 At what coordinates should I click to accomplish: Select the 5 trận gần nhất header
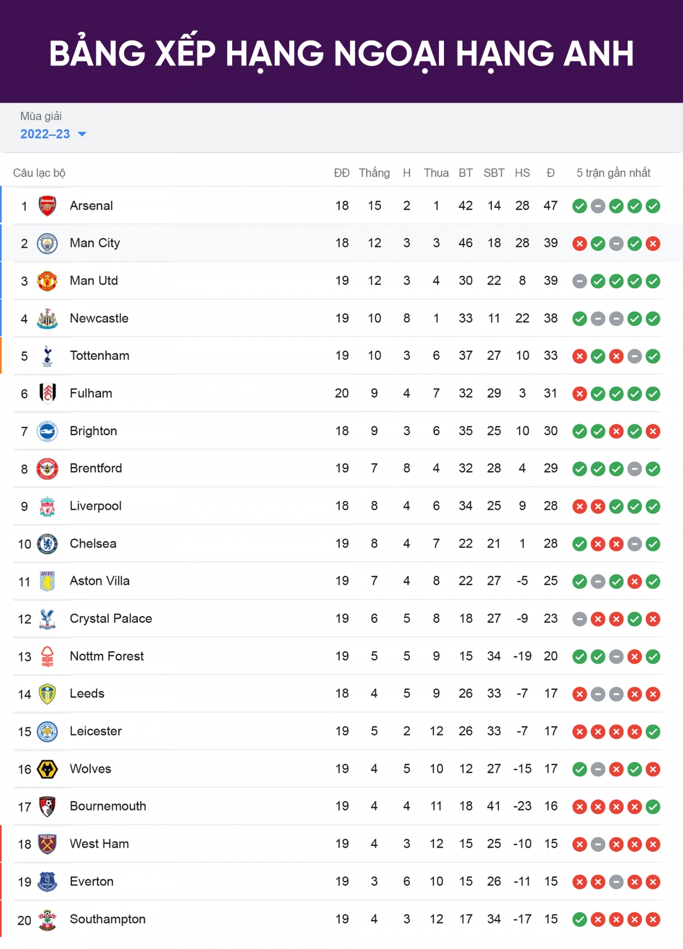[x=613, y=173]
